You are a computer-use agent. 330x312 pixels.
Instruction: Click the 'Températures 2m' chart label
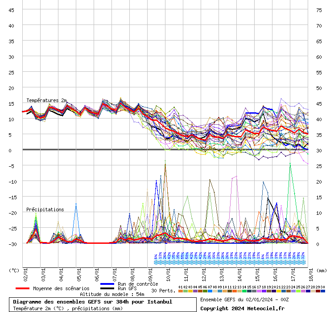coord(46,100)
